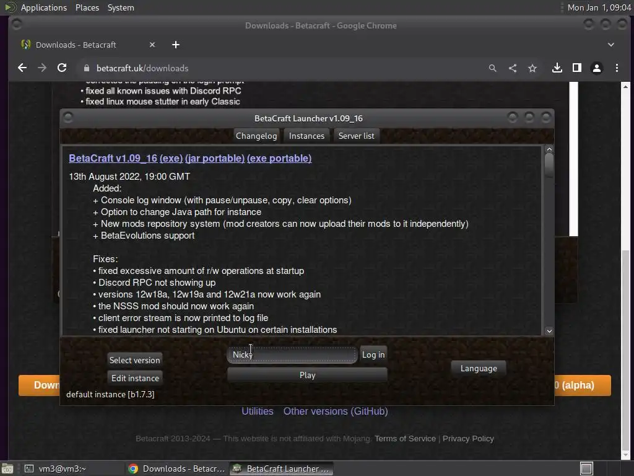
Task: Open Server list tab in launcher
Action: (x=356, y=136)
